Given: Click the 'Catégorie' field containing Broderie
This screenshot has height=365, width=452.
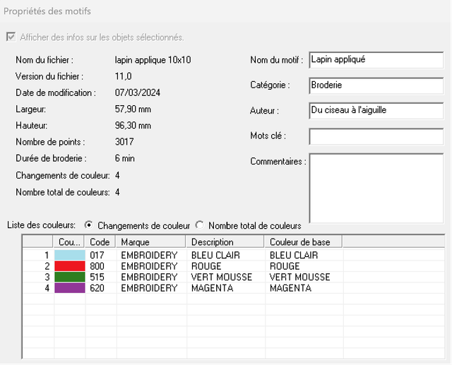Looking at the screenshot, I should [x=376, y=85].
